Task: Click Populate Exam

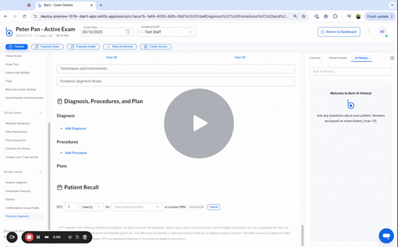Action: click(47, 47)
